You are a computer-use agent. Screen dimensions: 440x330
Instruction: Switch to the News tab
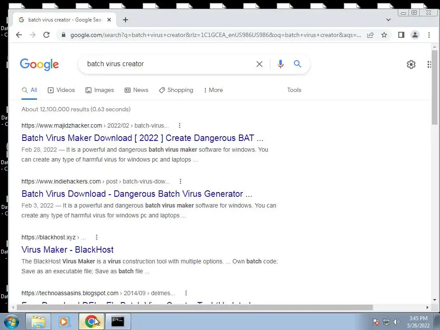click(136, 90)
